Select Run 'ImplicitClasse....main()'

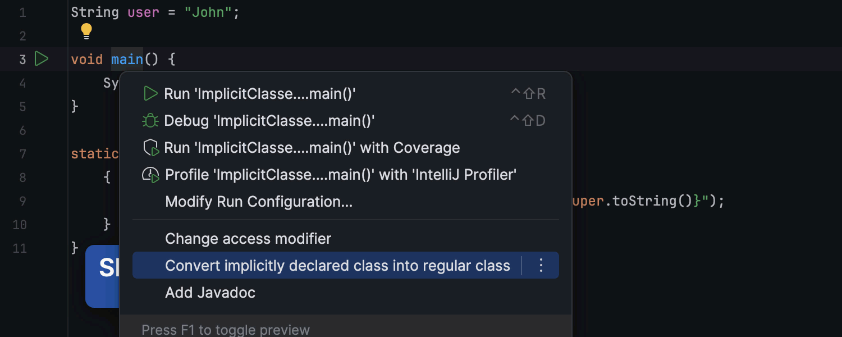pos(260,94)
